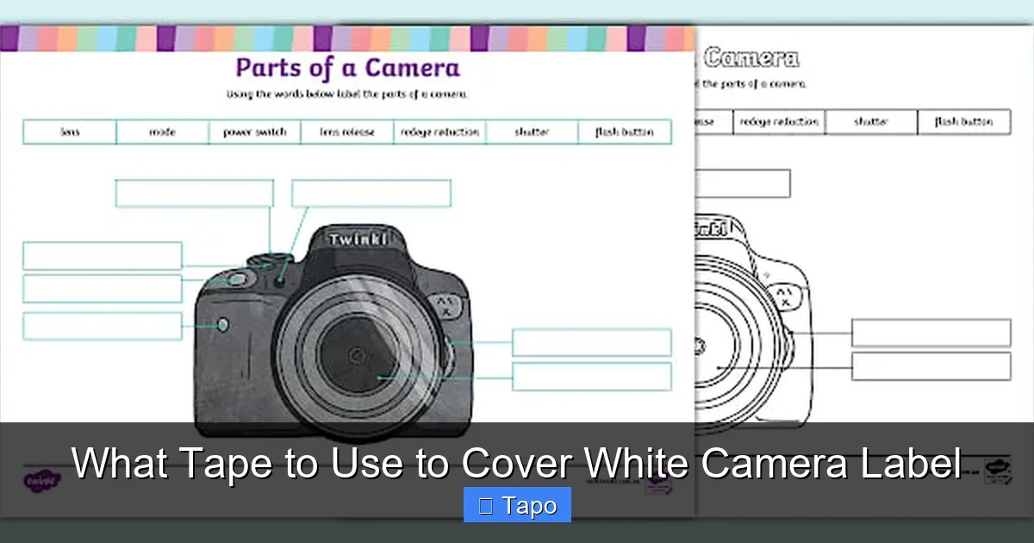Mark the flash button word box
1034x543 pixels.
tap(626, 132)
